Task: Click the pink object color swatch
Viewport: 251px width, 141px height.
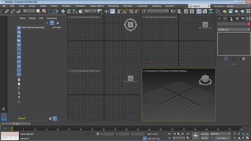Action: coord(249,24)
